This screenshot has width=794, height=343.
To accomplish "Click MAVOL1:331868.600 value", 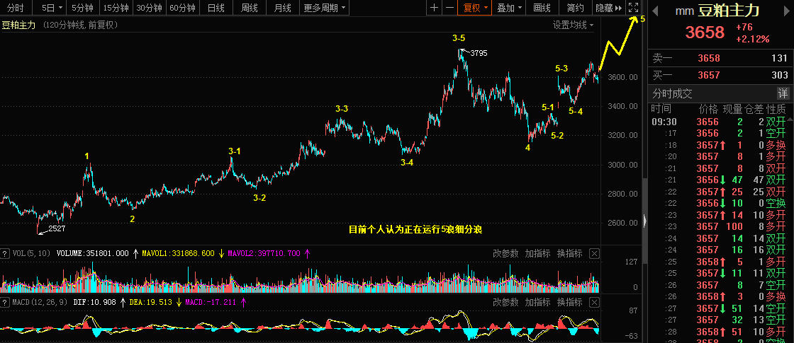I will pos(178,253).
